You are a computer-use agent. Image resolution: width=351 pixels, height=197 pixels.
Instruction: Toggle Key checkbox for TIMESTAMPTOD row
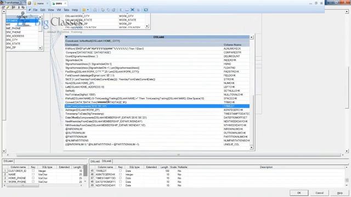pyautogui.click(x=120, y=178)
